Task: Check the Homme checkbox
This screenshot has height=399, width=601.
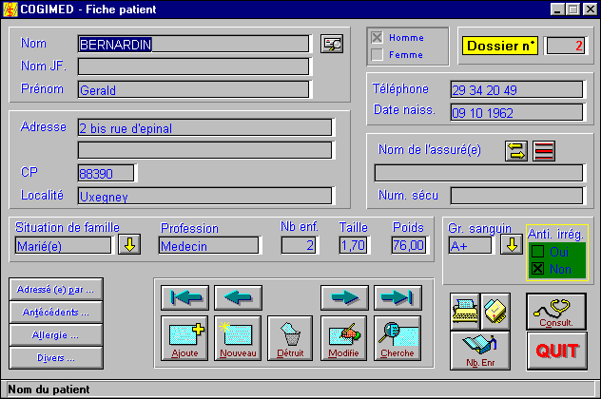Action: (378, 38)
